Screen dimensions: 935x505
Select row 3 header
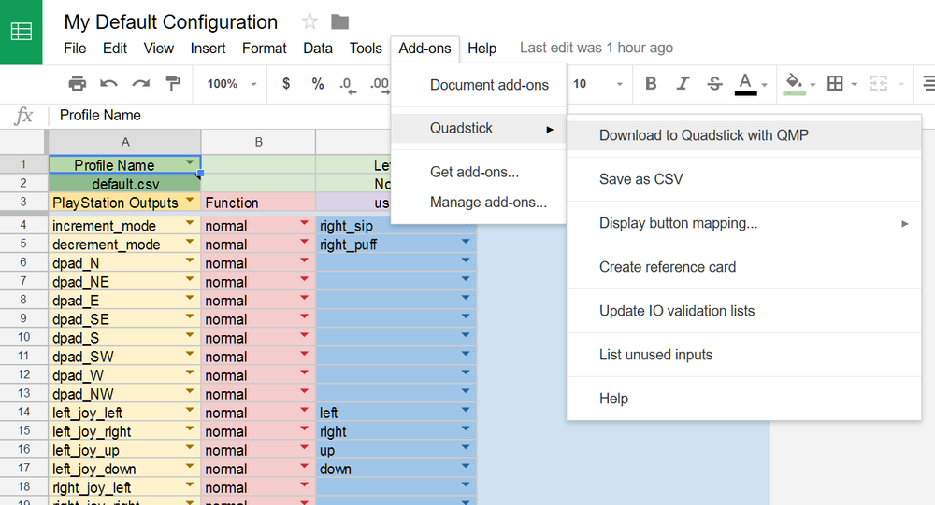(x=23, y=202)
